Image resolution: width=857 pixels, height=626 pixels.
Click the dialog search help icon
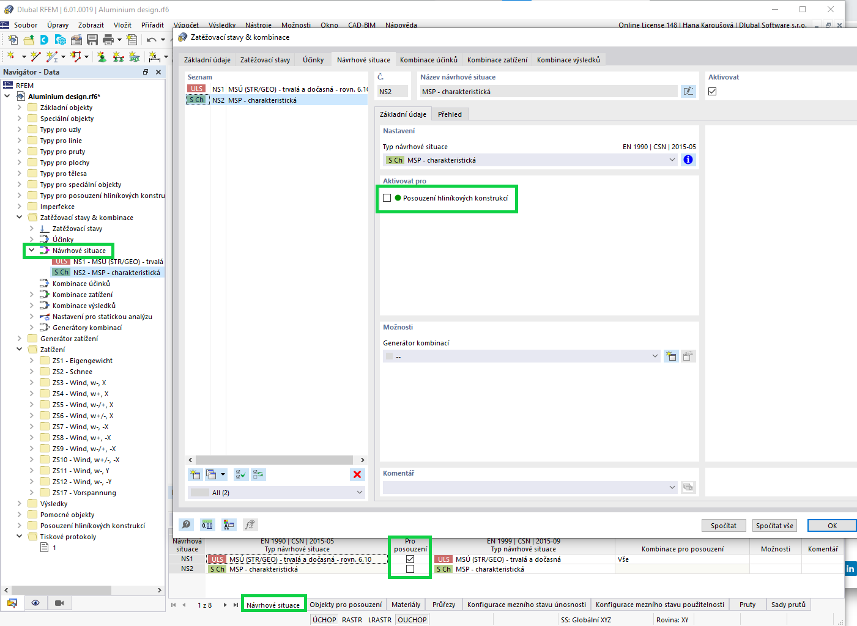point(187,525)
